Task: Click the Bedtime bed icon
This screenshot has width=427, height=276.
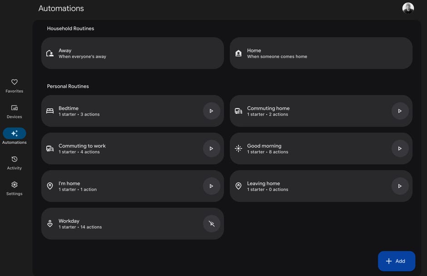Action: pyautogui.click(x=50, y=111)
